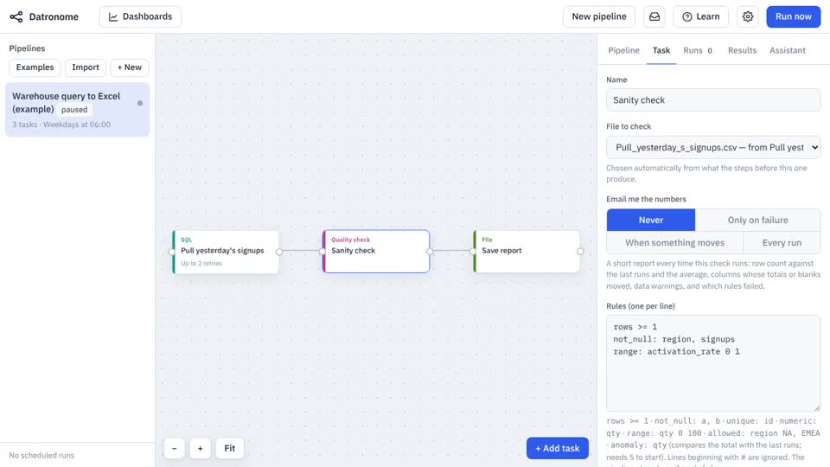Image resolution: width=830 pixels, height=467 pixels.
Task: Select Never email option
Action: click(x=650, y=220)
